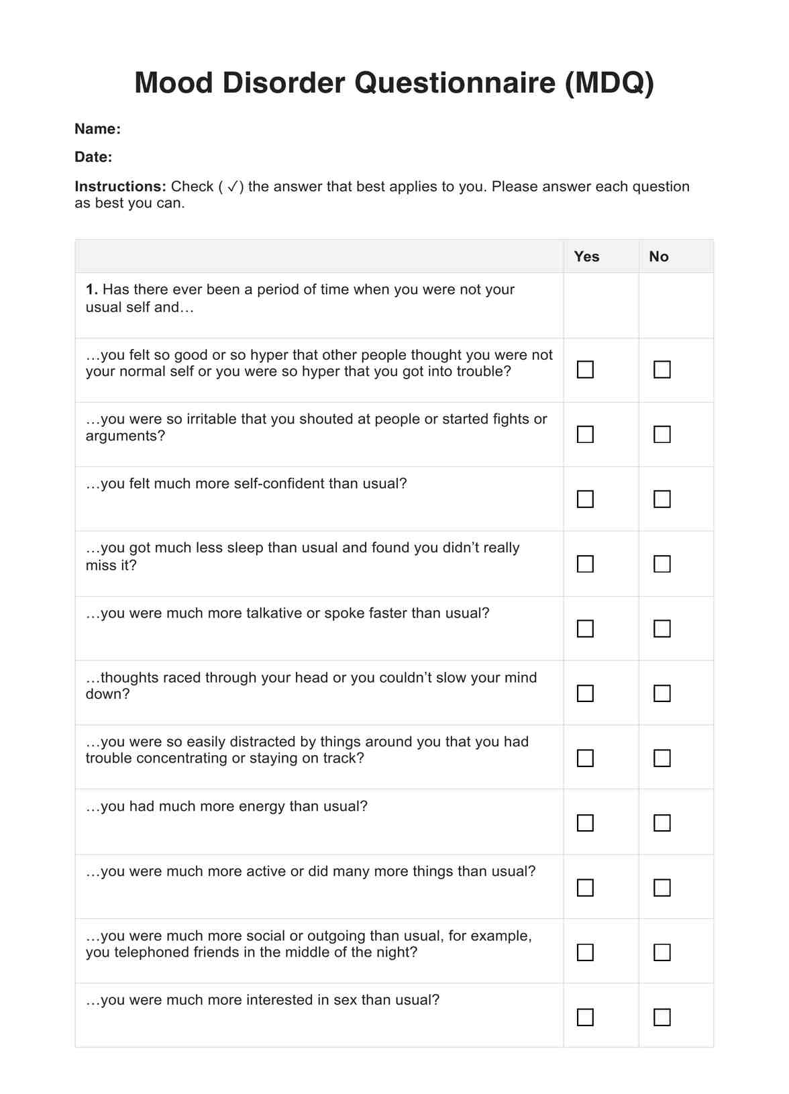Screen dimensions: 789x1094
Task: Check No for more talkative or spoke faster
Action: pyautogui.click(x=662, y=629)
